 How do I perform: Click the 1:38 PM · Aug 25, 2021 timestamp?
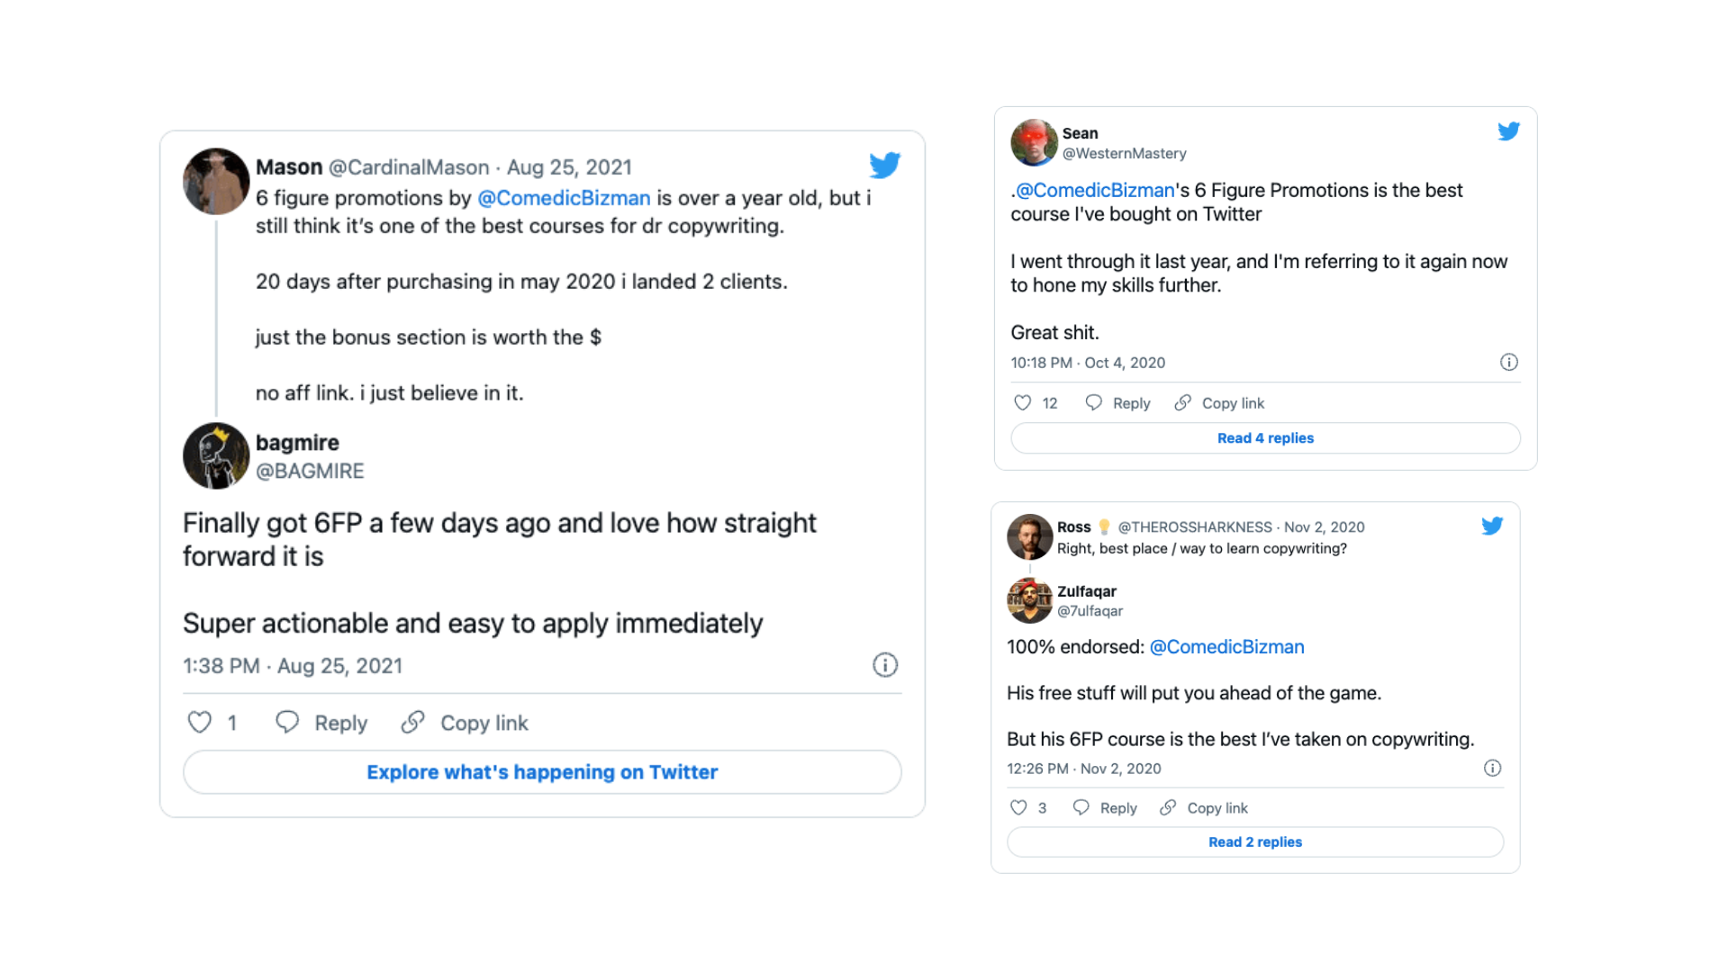click(x=293, y=666)
